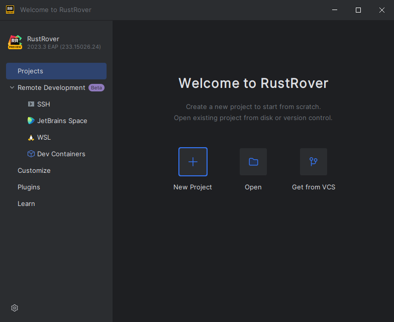This screenshot has height=322, width=394.
Task: Select the Remote Development label
Action: click(x=51, y=88)
